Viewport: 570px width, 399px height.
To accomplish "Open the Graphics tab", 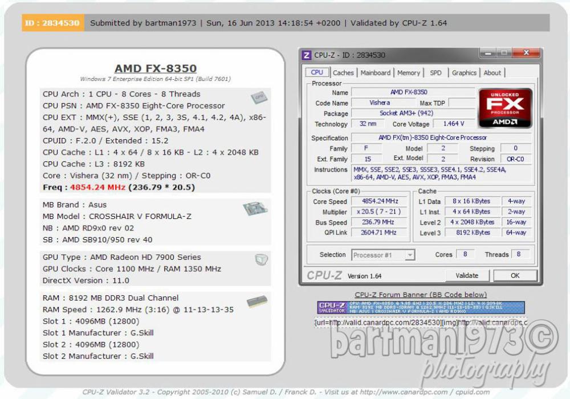I will point(464,73).
